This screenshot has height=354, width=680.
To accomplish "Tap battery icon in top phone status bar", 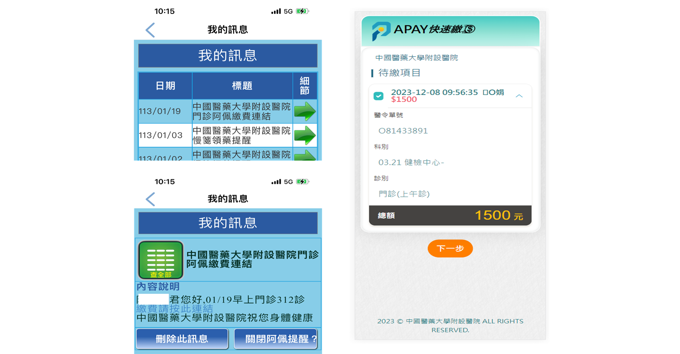I will pos(302,11).
